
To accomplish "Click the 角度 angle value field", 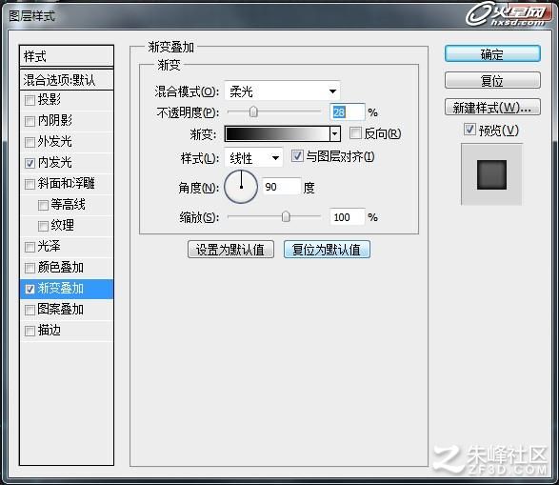I will (282, 187).
